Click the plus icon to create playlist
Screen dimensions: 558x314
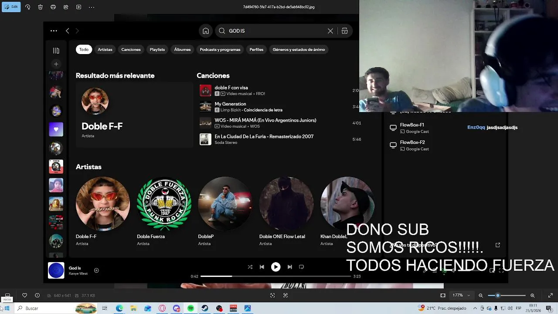(56, 64)
